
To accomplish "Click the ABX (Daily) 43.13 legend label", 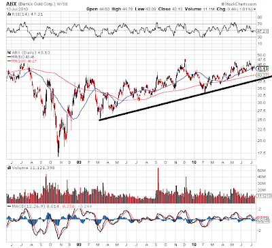I will click(31, 52).
